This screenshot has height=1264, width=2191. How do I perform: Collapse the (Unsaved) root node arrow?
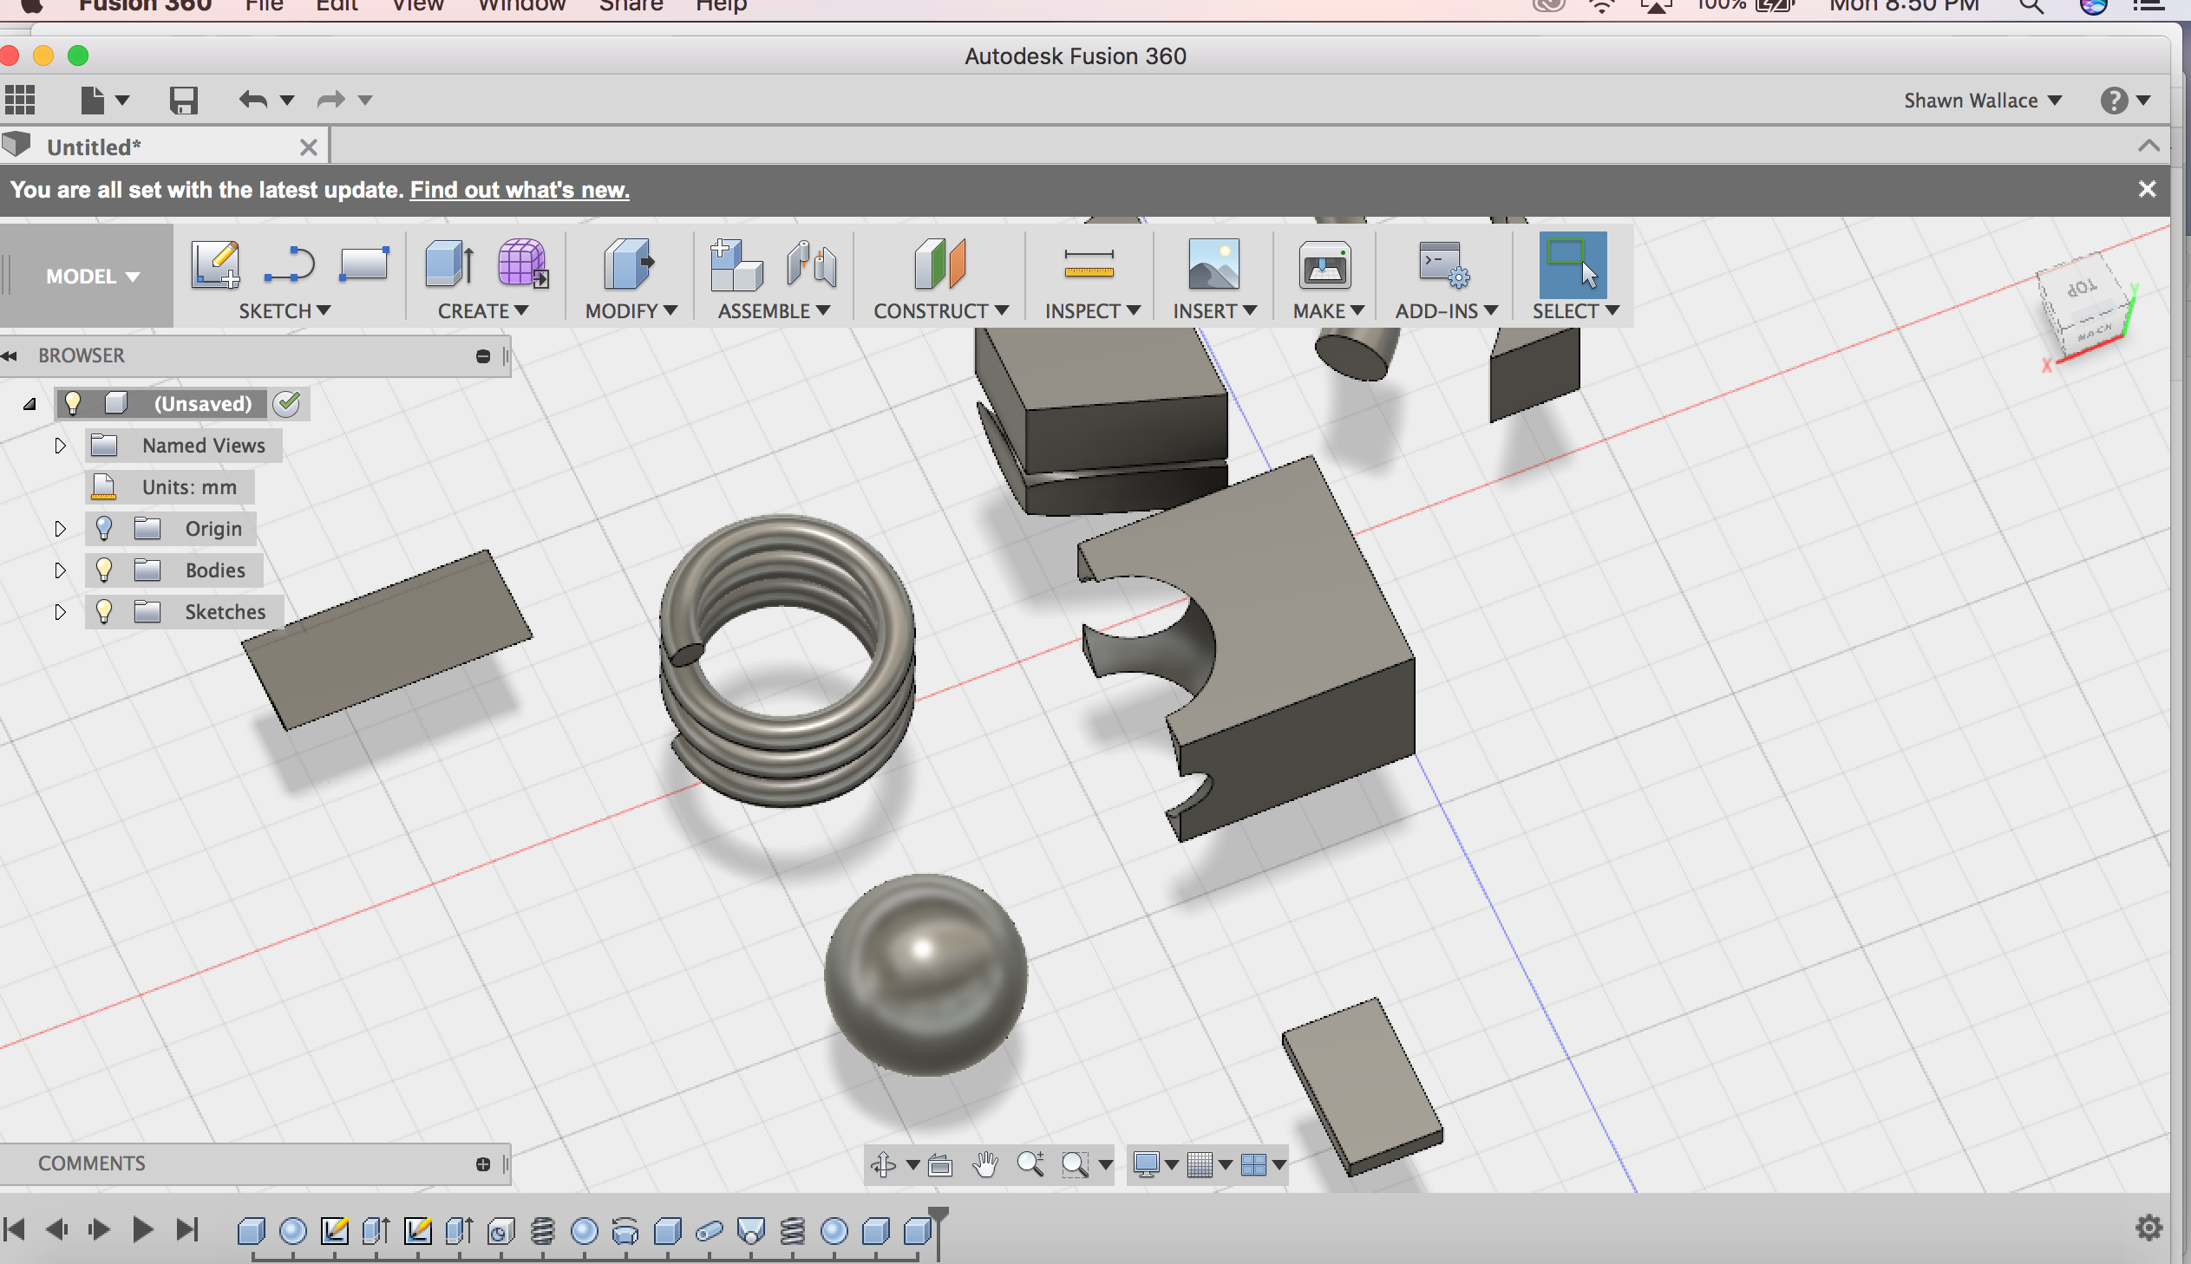pos(29,404)
